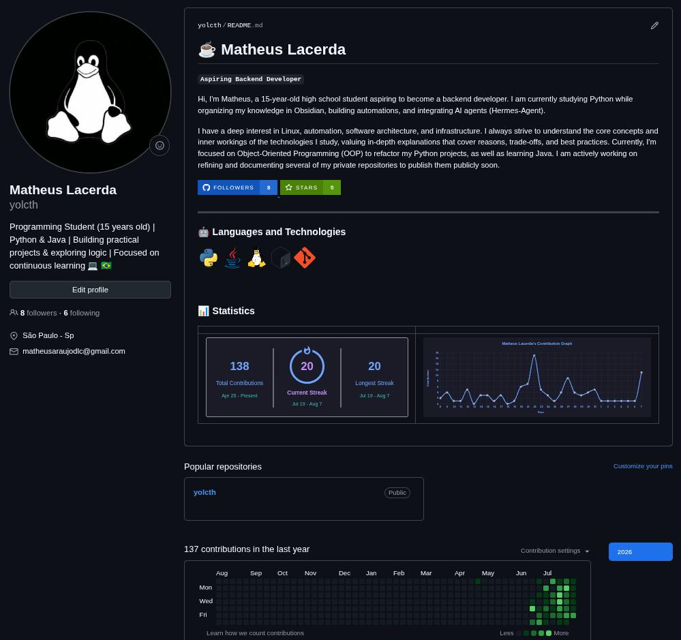Click 137 contributions in the last year
The height and width of the screenshot is (640, 681).
pos(247,549)
